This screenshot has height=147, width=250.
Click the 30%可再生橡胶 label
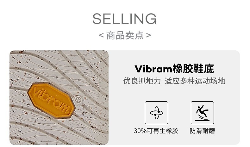[156, 131]
